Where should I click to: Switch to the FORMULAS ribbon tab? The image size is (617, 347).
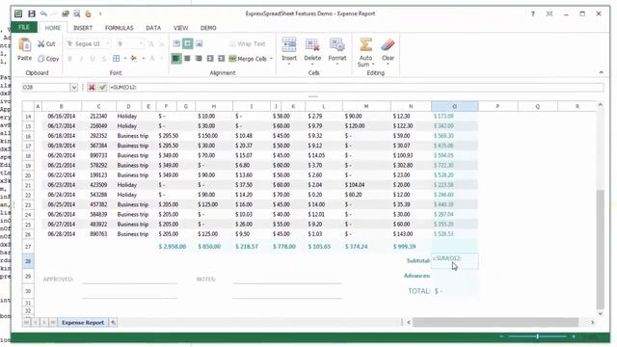pyautogui.click(x=119, y=28)
